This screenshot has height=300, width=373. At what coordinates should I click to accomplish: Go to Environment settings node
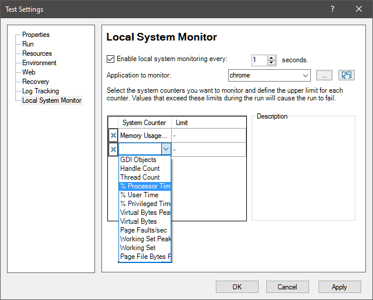click(x=39, y=63)
